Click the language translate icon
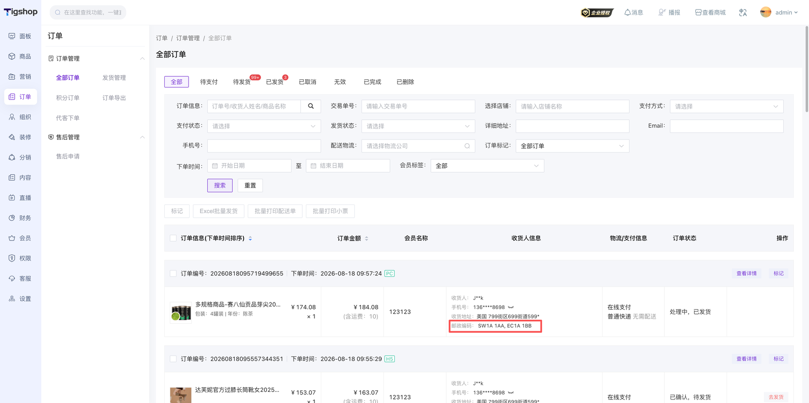 coord(743,13)
